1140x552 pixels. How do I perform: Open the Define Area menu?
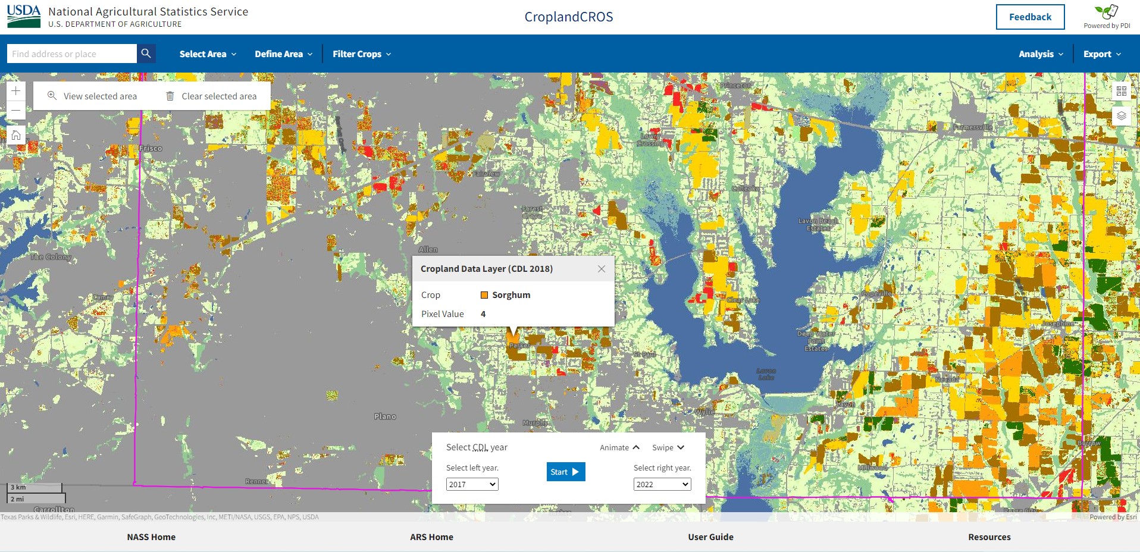click(x=283, y=54)
